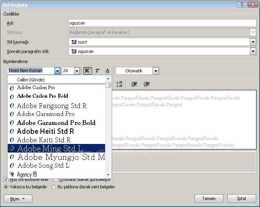Click the İptal button

click(242, 198)
